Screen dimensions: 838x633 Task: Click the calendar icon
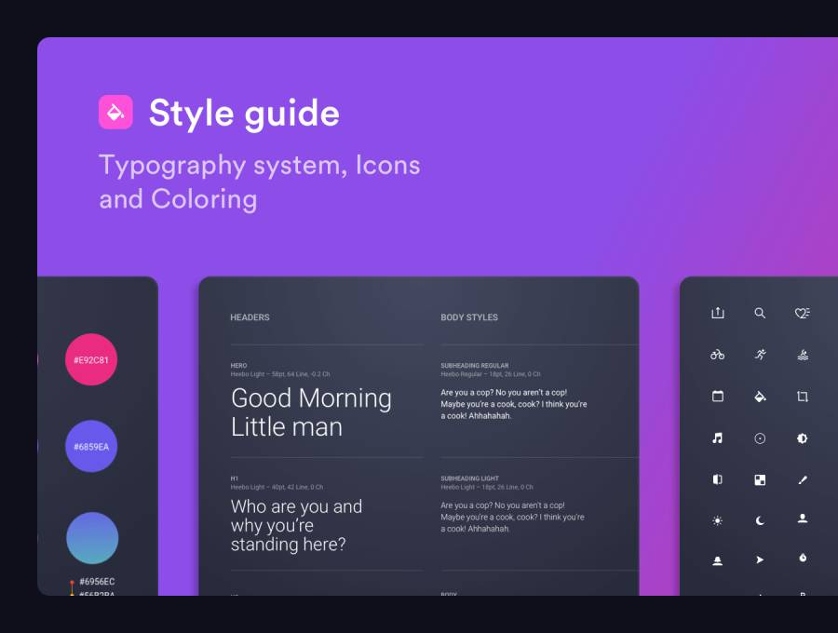[717, 397]
